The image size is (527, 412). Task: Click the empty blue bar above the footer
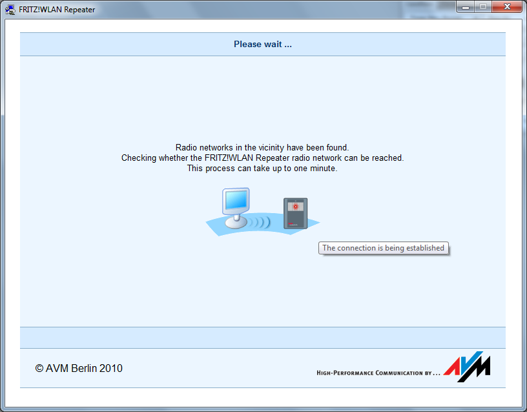click(262, 337)
